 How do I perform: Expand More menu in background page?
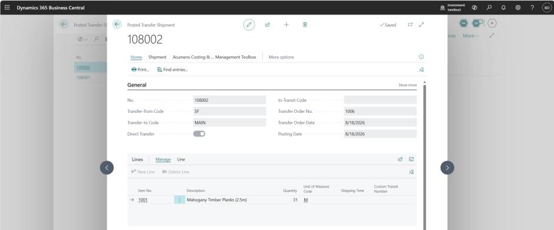click(x=471, y=36)
